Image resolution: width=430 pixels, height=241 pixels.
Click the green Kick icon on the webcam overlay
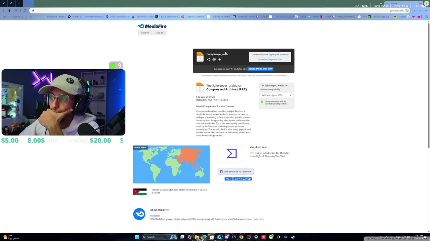113,66
